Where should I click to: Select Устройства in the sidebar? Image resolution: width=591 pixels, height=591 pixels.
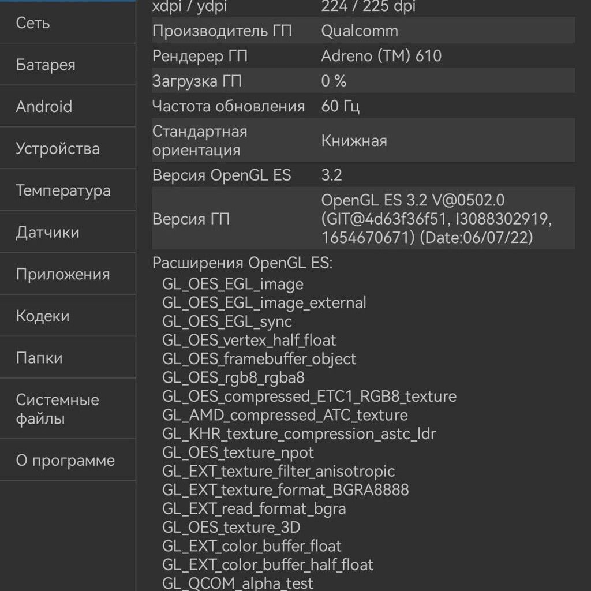pyautogui.click(x=68, y=148)
